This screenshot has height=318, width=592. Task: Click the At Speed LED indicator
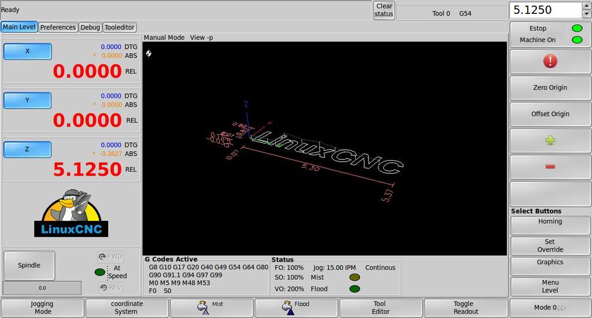click(x=99, y=272)
